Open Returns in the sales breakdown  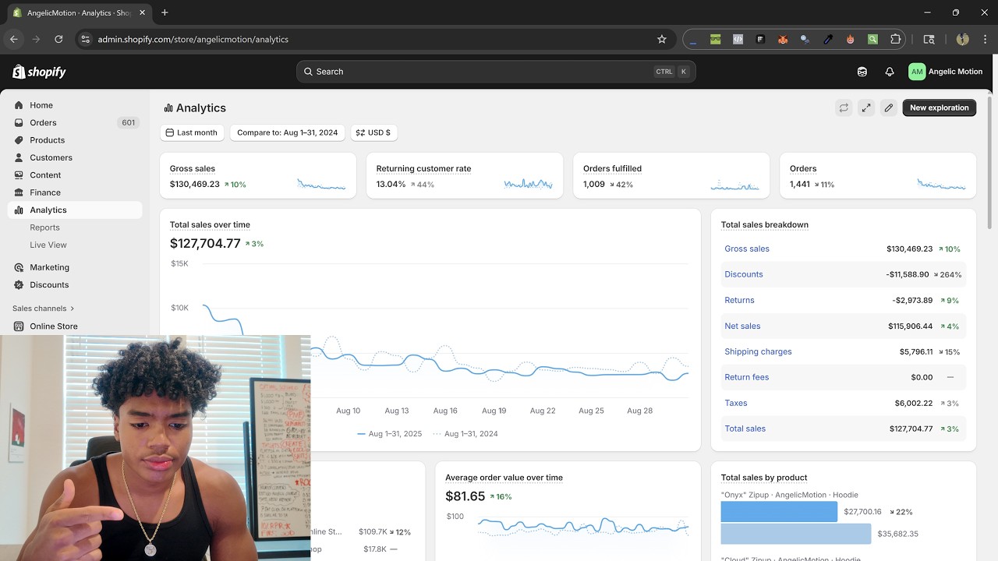(x=739, y=301)
